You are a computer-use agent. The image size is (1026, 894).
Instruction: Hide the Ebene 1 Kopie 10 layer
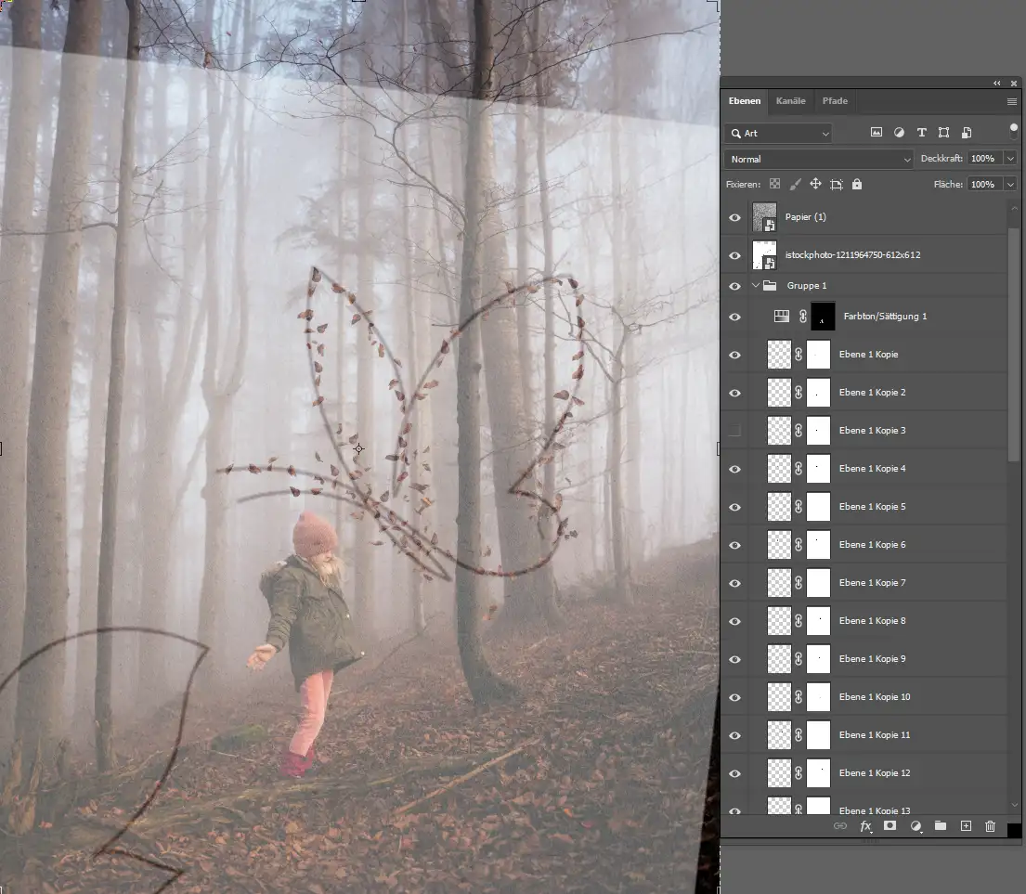[734, 697]
